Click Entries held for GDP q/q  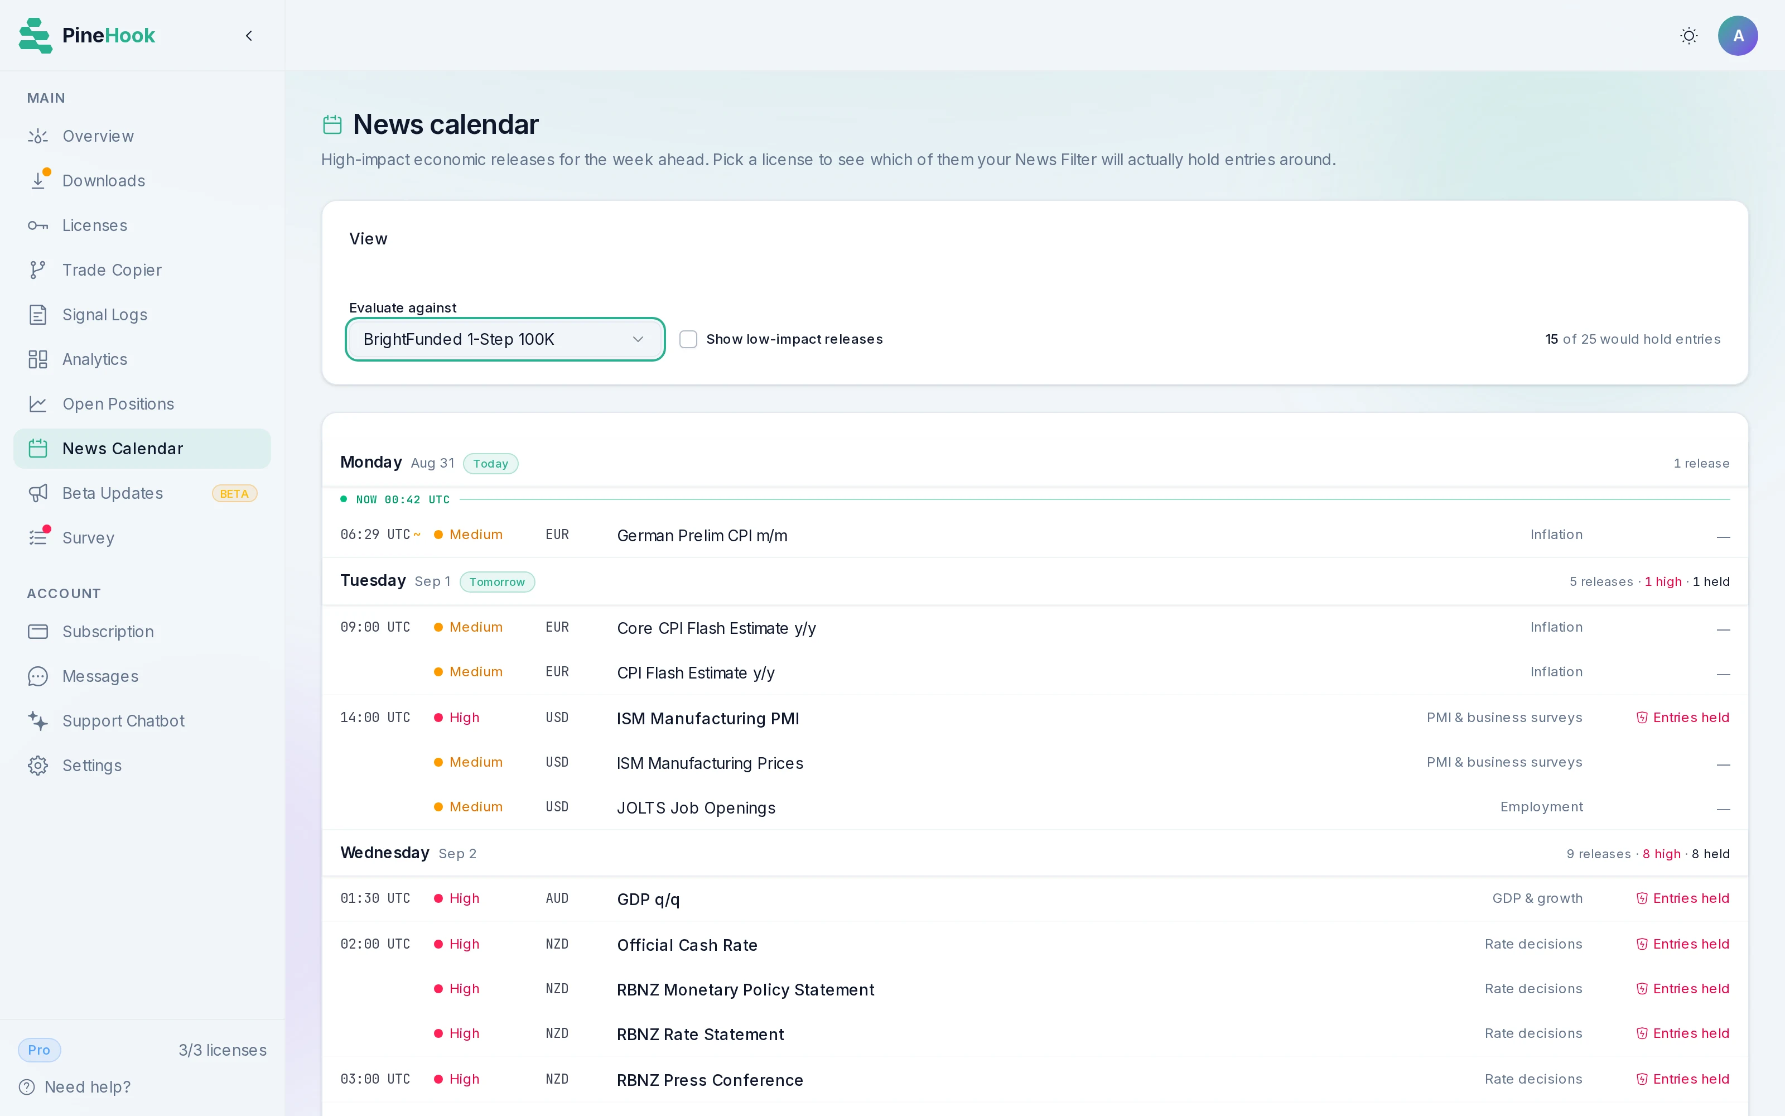click(1682, 898)
